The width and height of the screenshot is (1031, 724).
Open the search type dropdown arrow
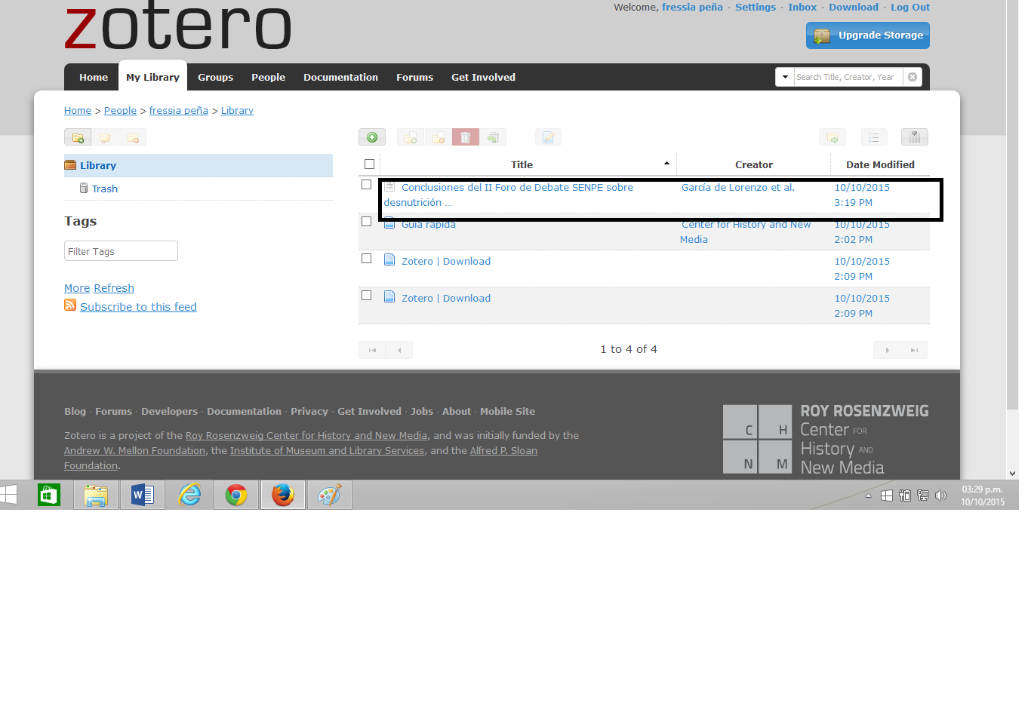point(785,76)
